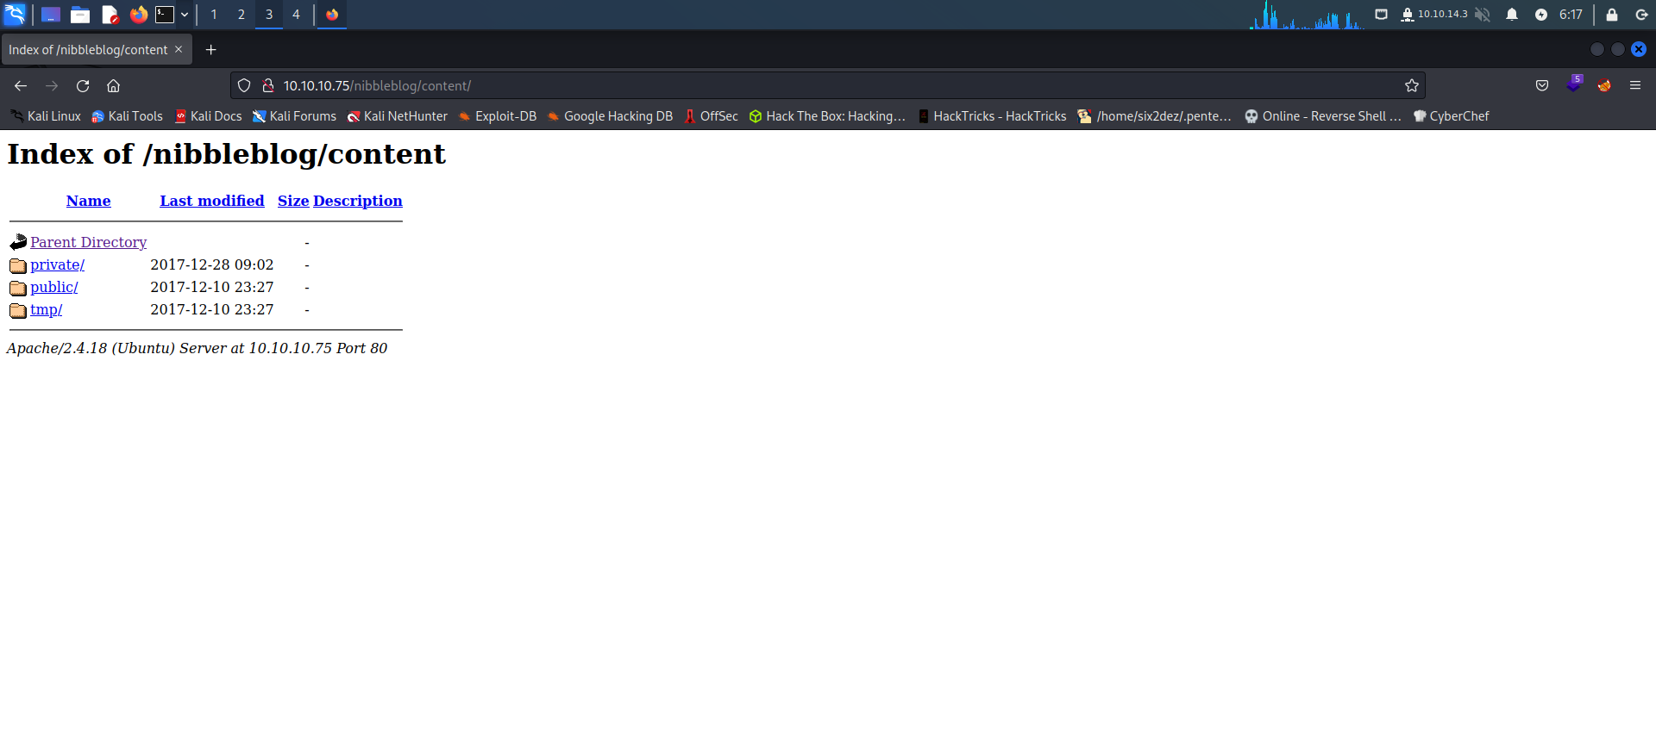This screenshot has width=1656, height=740.
Task: Open the tmp/ directory
Action: point(46,309)
